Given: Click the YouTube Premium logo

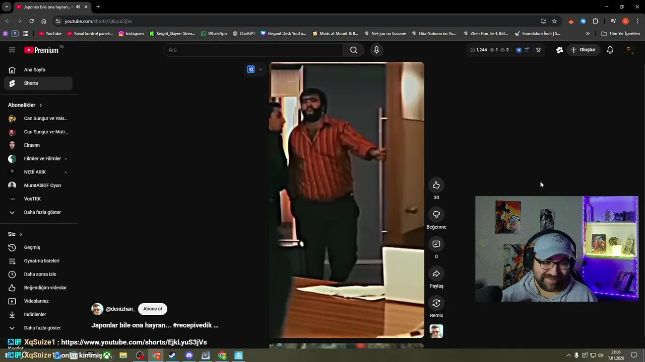Looking at the screenshot, I should click(41, 50).
